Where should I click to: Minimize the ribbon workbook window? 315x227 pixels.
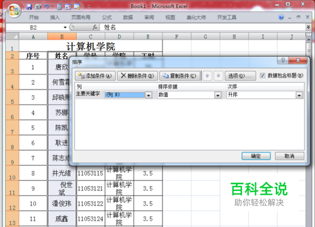pyautogui.click(x=290, y=18)
